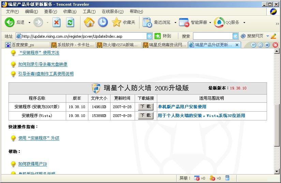The image size is (281, 183).
Task: Click the Tencent Traveler logo at top right
Action: pos(273,12)
